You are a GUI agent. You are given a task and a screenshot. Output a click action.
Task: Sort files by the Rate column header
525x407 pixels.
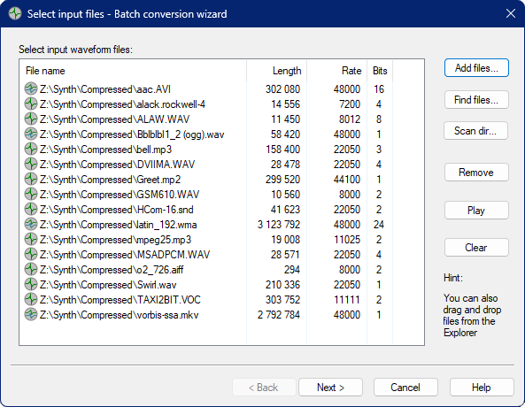tap(336, 71)
